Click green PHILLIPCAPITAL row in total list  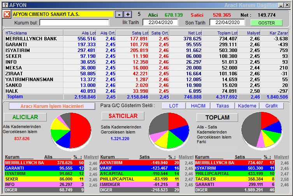(x=235, y=173)
